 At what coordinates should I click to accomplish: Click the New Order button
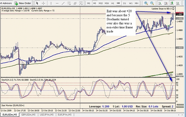[x=23, y=3]
